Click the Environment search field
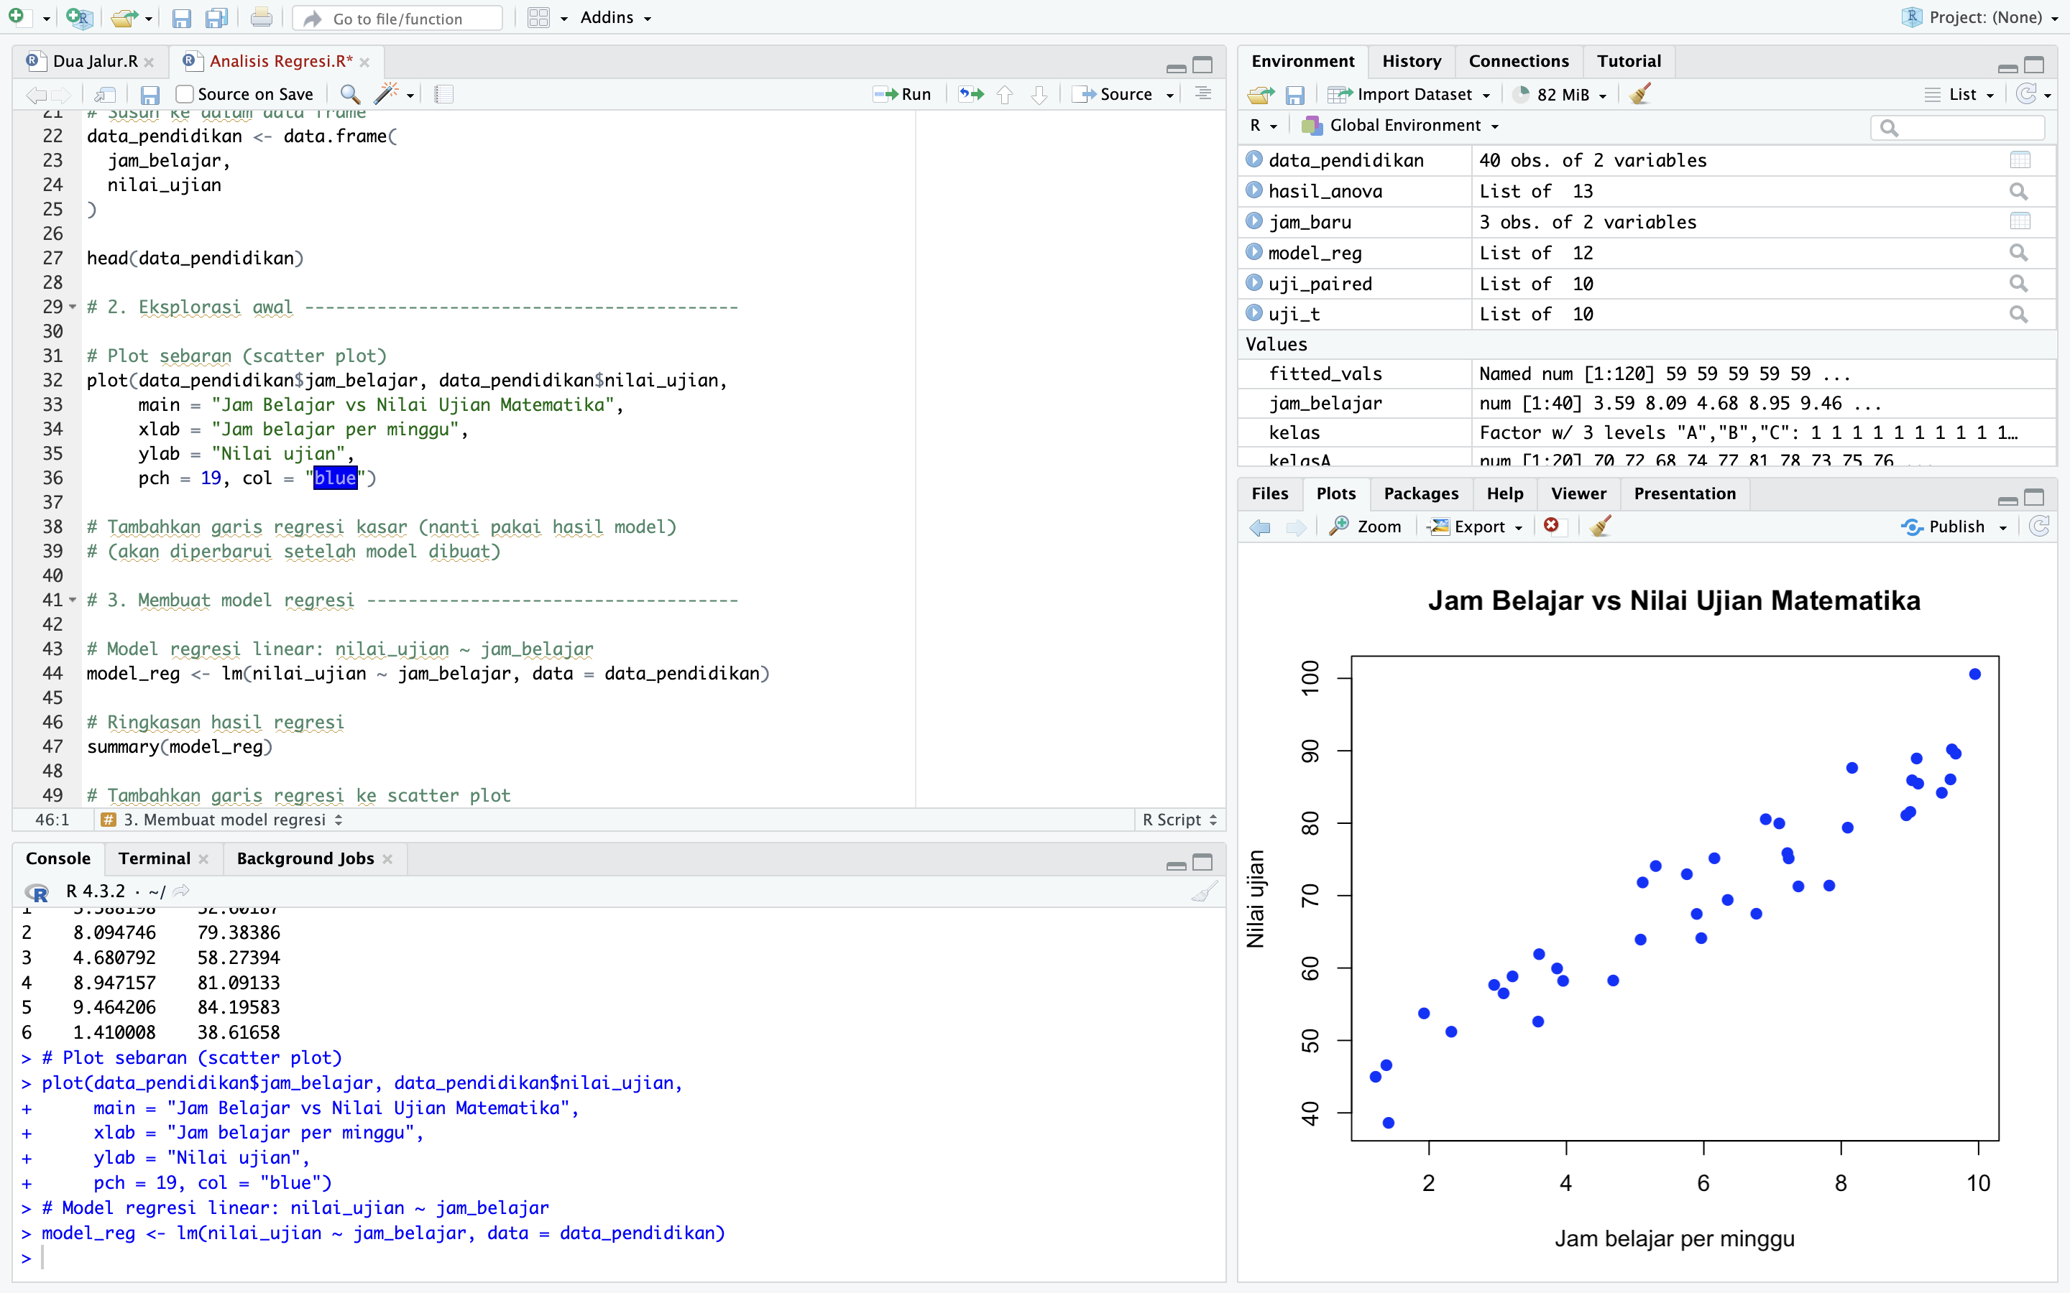Screen dimensions: 2070x1293 click(1966, 127)
